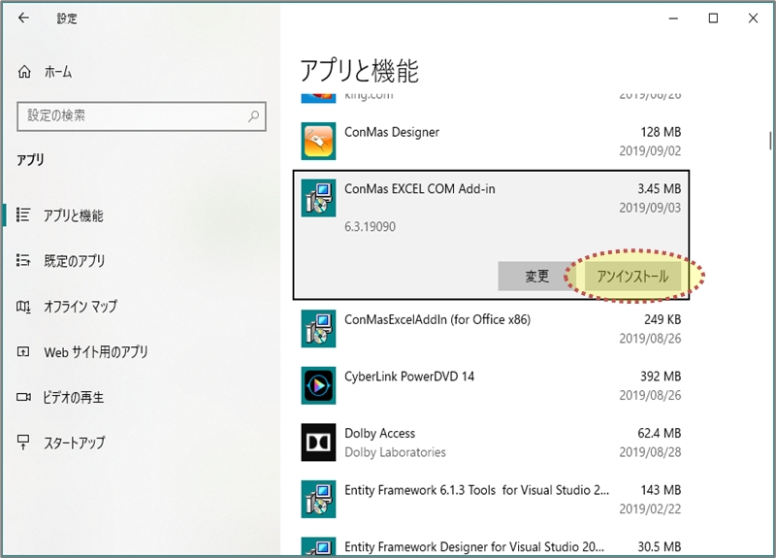Select スタートアップ in the sidebar
Screen dimensions: 776x558
(x=74, y=443)
